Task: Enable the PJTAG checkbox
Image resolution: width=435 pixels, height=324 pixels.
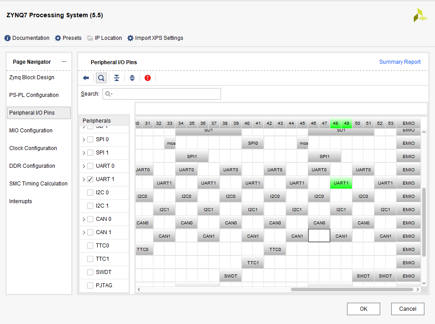Action: [x=90, y=285]
